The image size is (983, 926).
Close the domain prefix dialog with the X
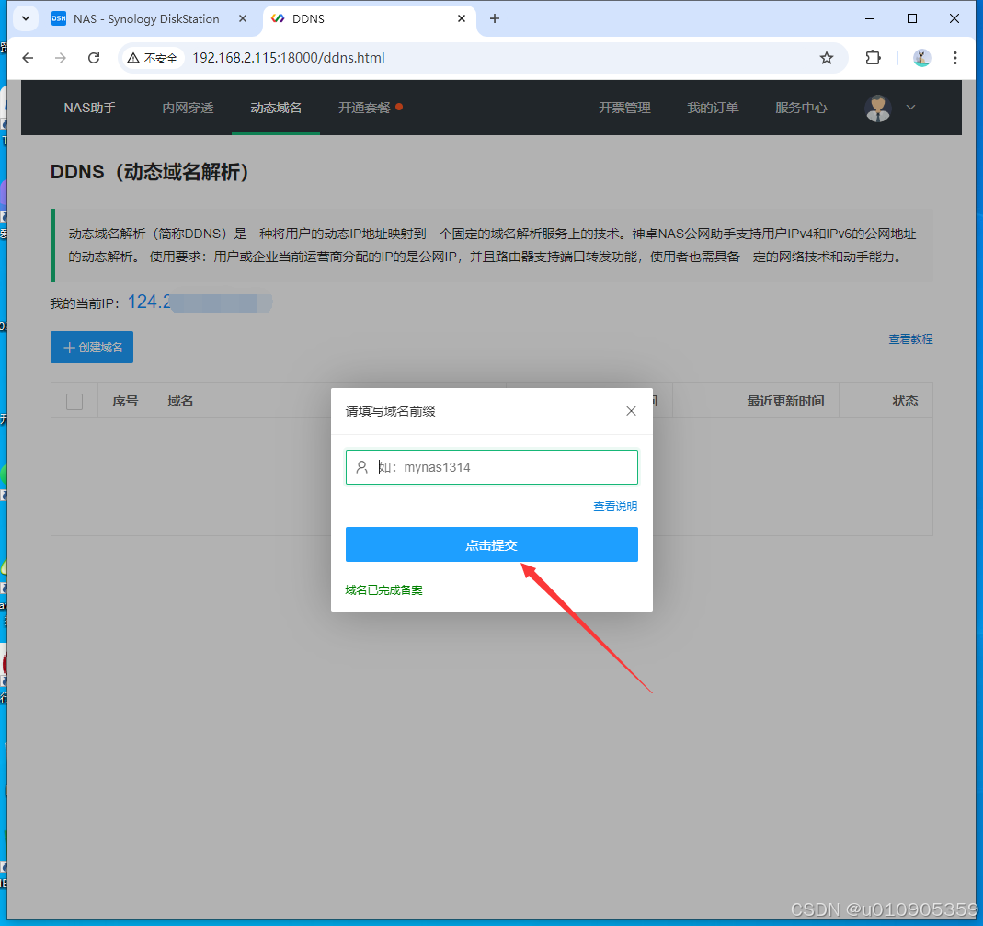click(631, 411)
